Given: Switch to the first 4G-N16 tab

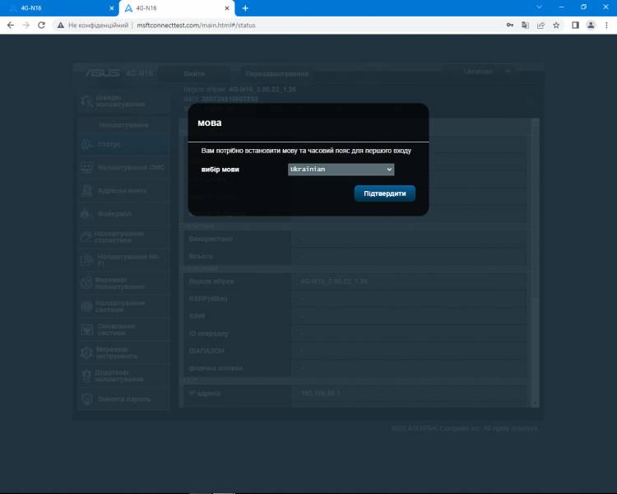Looking at the screenshot, I should 59,8.
